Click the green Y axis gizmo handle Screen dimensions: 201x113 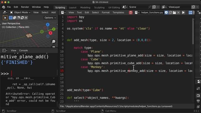click(54, 29)
